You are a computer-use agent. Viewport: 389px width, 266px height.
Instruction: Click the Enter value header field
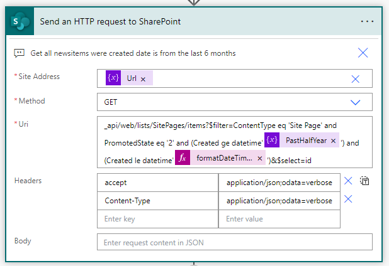coord(279,219)
